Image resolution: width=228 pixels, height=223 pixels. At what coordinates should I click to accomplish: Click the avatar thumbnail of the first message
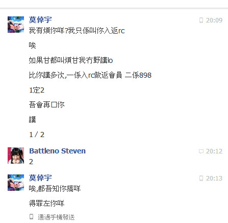16,25
